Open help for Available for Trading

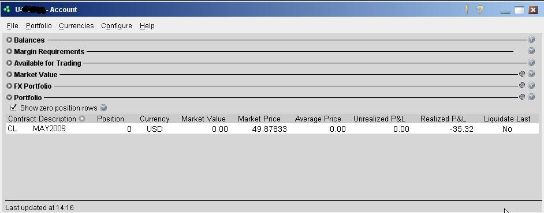[531, 62]
